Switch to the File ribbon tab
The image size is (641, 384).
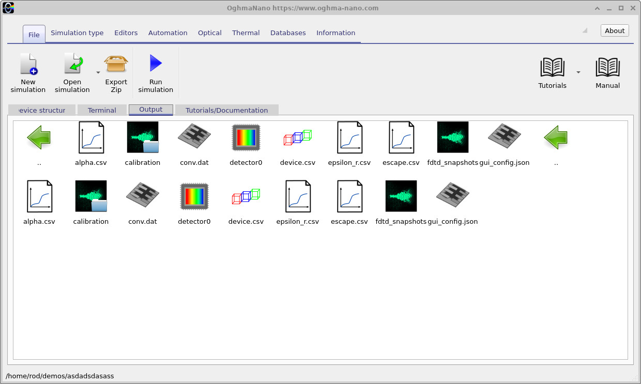[x=34, y=34]
